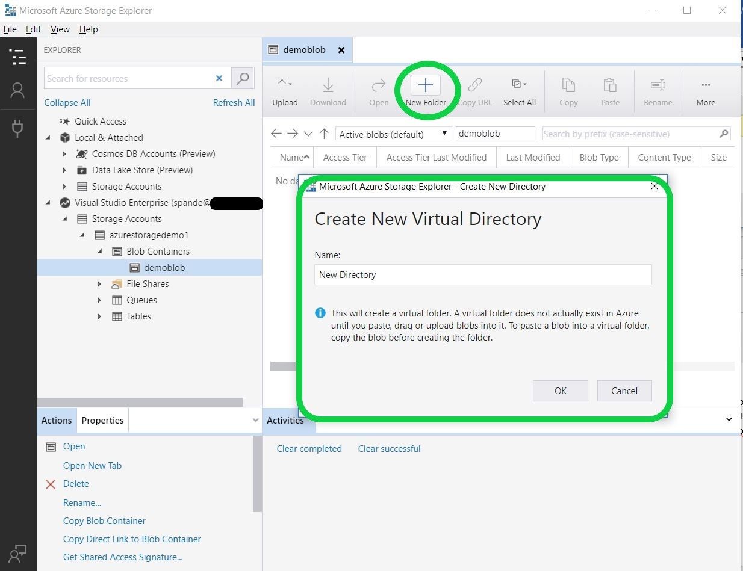Click the Explorer list icon in sidebar
The width and height of the screenshot is (743, 571).
[x=18, y=57]
